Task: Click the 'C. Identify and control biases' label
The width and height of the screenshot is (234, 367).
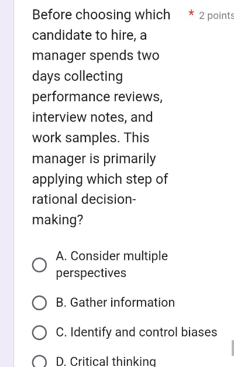Action: tap(137, 332)
